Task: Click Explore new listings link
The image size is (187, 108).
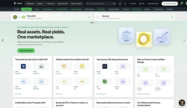Action: [144, 94]
